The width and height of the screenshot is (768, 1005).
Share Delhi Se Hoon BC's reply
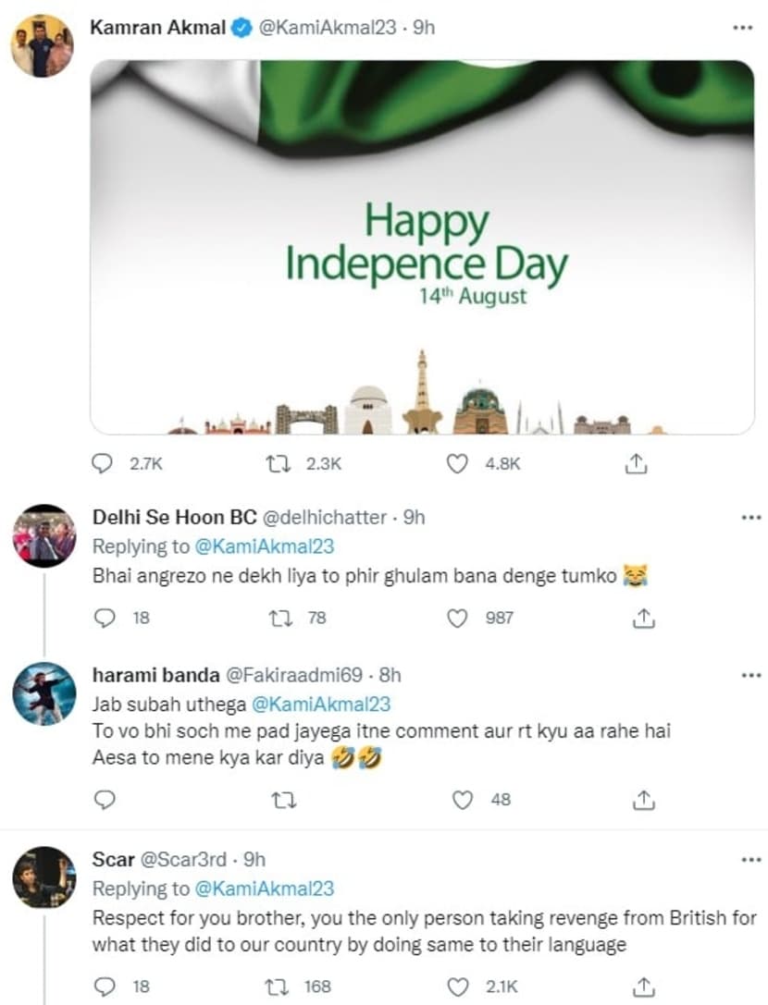[x=636, y=618]
